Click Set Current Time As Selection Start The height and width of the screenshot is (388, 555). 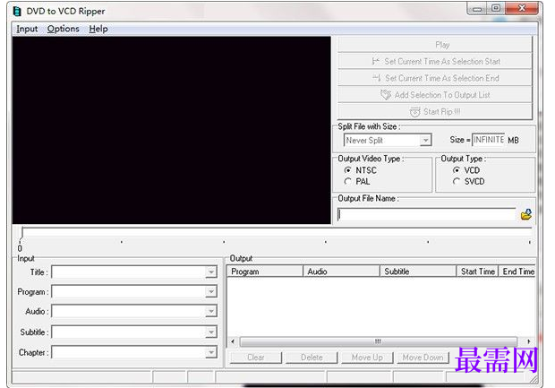click(x=435, y=61)
